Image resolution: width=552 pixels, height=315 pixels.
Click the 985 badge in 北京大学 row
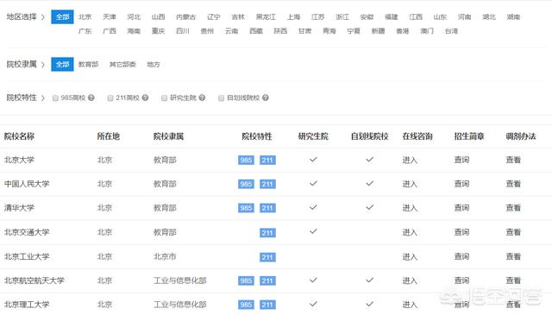tap(246, 160)
